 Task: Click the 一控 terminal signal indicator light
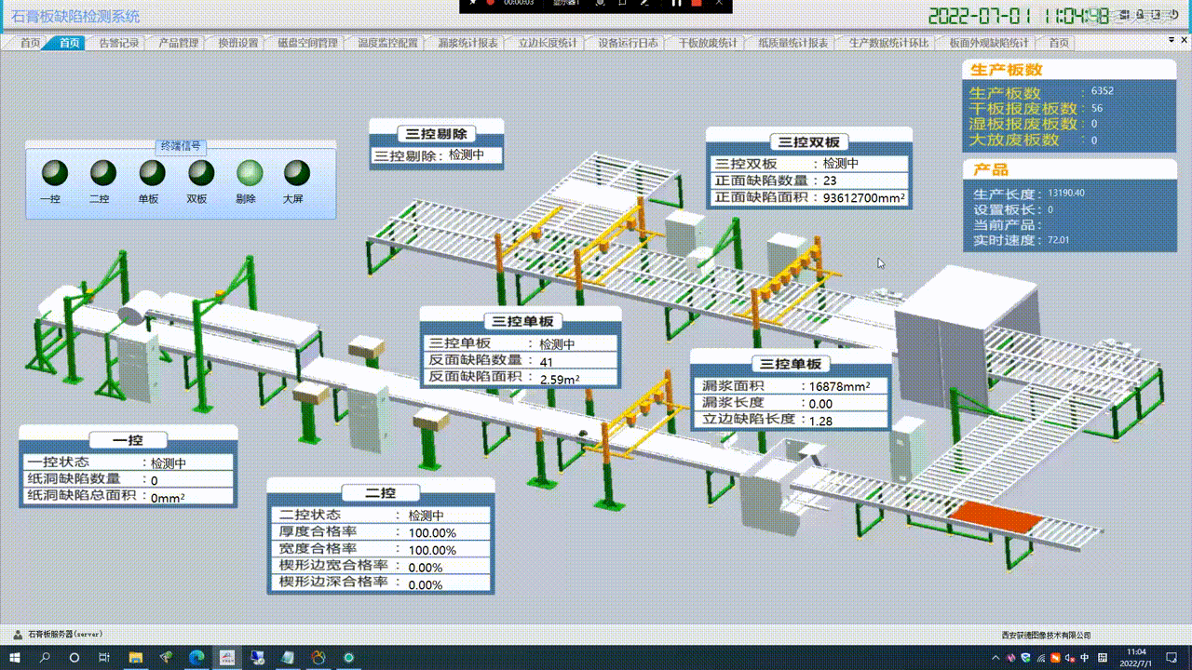[x=55, y=173]
